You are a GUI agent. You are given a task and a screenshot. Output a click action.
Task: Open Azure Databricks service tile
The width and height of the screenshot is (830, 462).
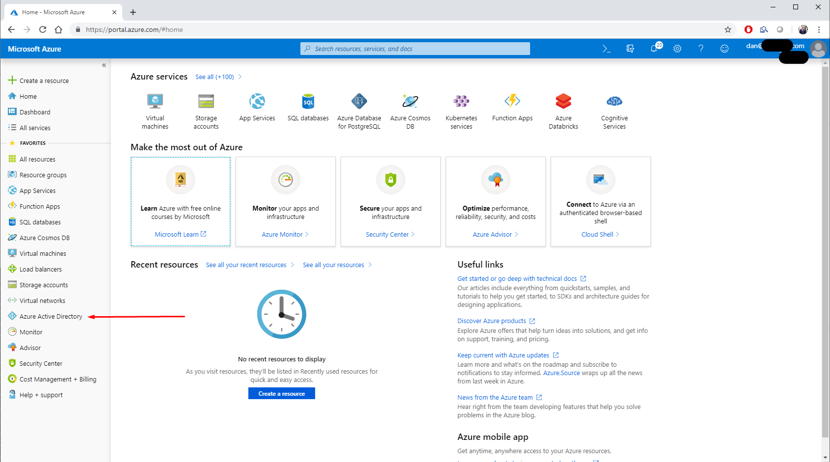[563, 111]
